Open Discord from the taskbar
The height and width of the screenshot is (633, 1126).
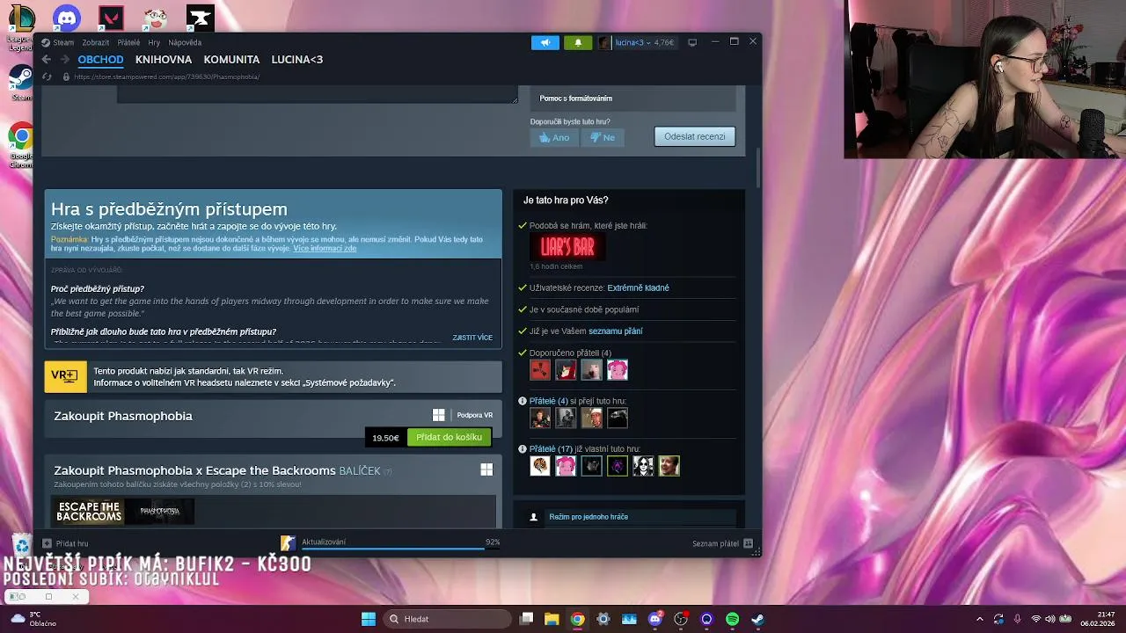pyautogui.click(x=654, y=619)
